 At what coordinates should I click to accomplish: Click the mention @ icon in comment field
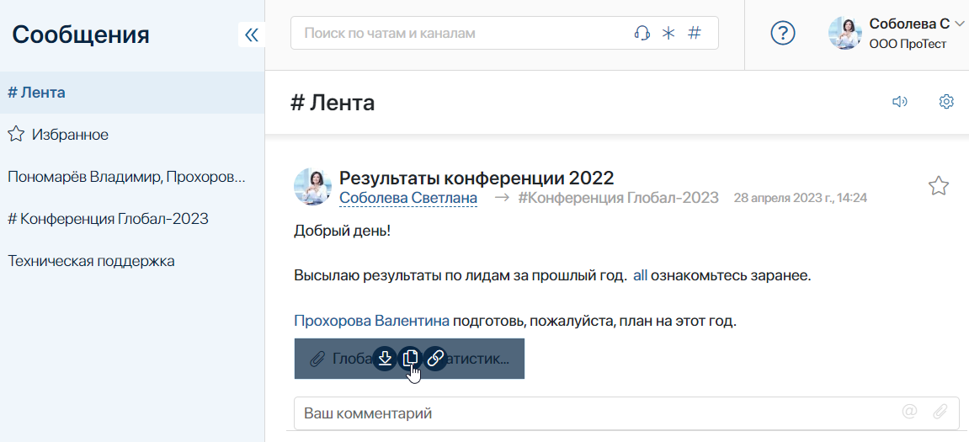point(909,411)
